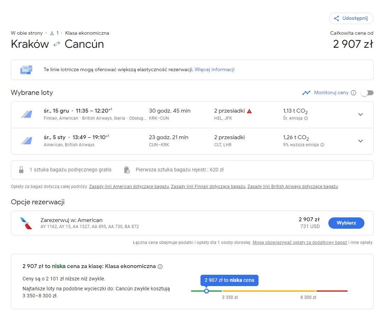Click the red warning triangle by 2 przesiadki
This screenshot has width=391, height=313.
249,111
